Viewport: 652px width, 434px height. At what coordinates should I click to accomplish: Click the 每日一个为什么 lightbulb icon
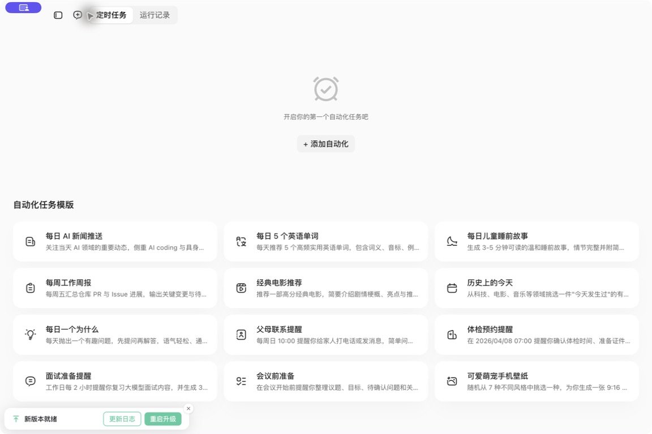(31, 335)
